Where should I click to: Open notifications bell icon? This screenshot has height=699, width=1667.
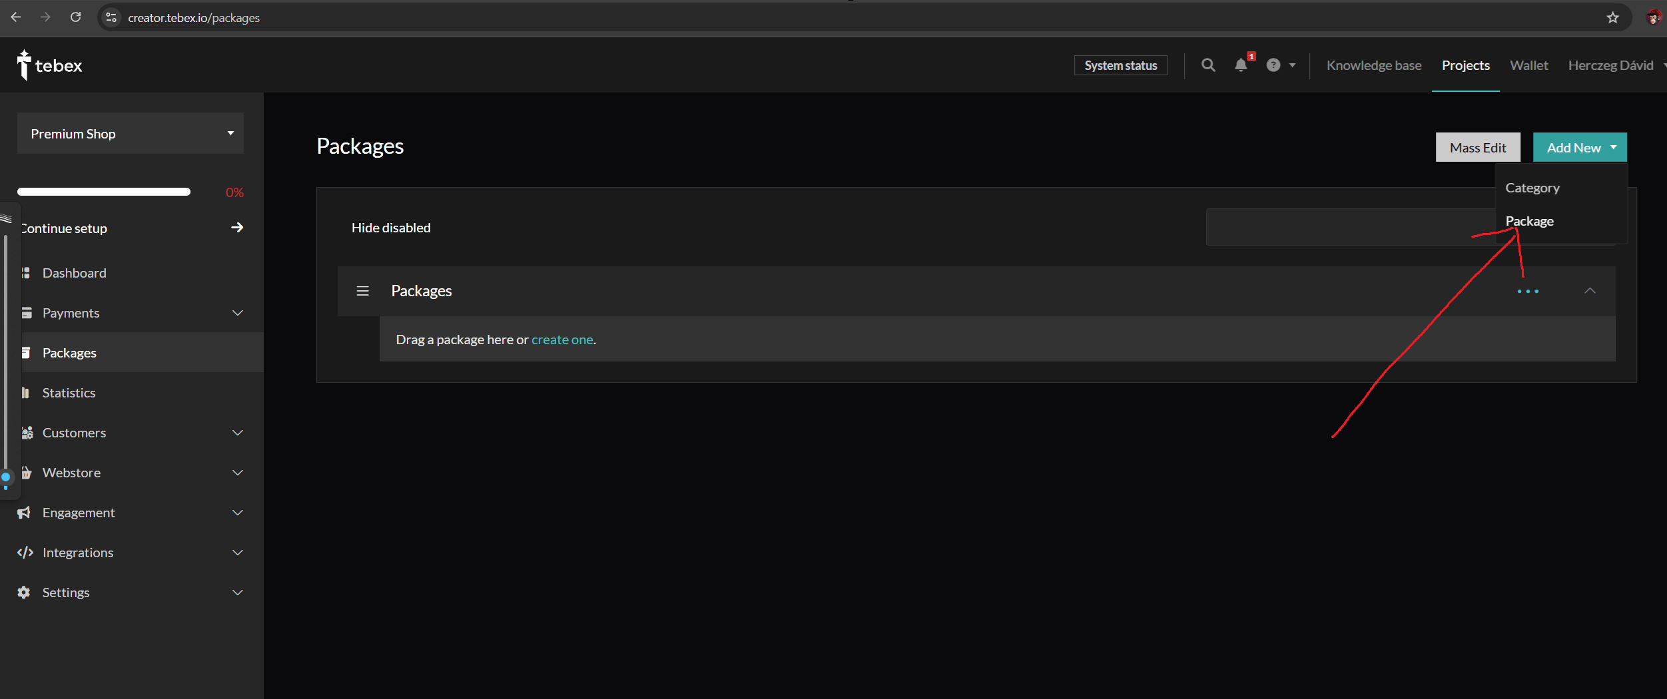(1240, 65)
